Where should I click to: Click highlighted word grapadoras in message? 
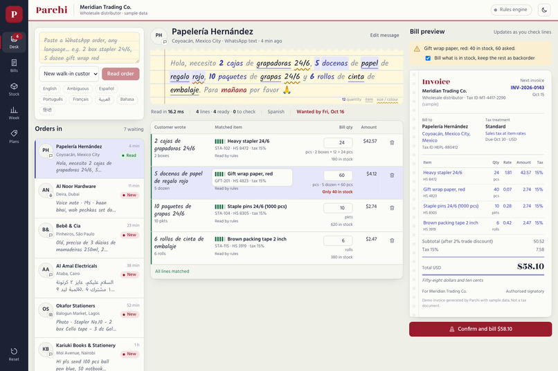[273, 63]
